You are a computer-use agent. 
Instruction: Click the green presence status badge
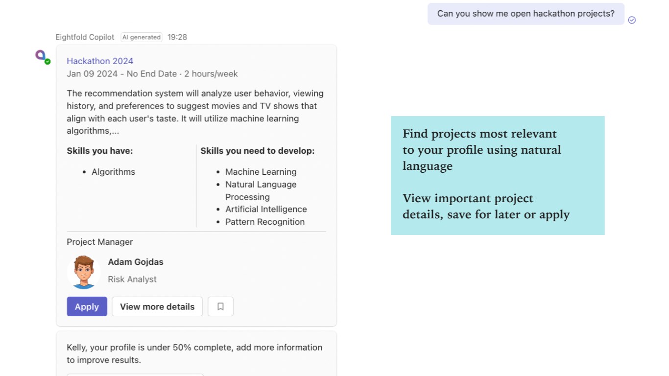[x=48, y=62]
